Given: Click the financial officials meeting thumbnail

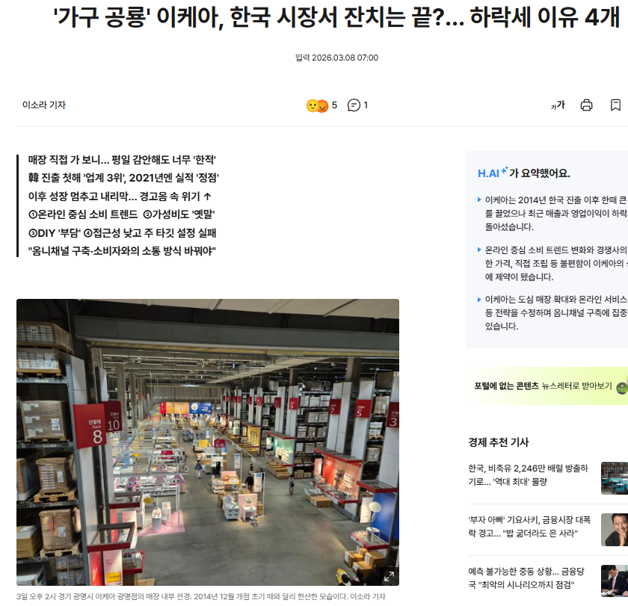Looking at the screenshot, I should (x=615, y=581).
